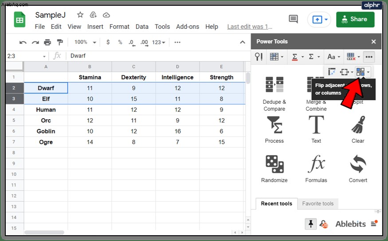388x241 pixels.
Task: Expand the flip cells dropdown arrow
Action: (x=368, y=72)
